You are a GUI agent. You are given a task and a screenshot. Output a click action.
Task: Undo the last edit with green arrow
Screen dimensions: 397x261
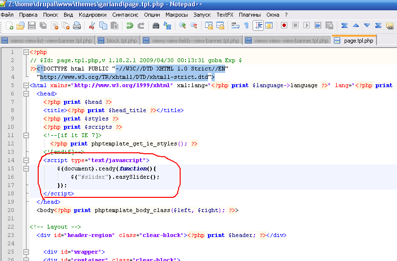pyautogui.click(x=130, y=25)
